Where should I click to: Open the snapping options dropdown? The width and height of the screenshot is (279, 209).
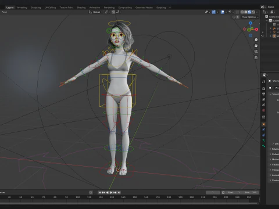[x=119, y=12]
